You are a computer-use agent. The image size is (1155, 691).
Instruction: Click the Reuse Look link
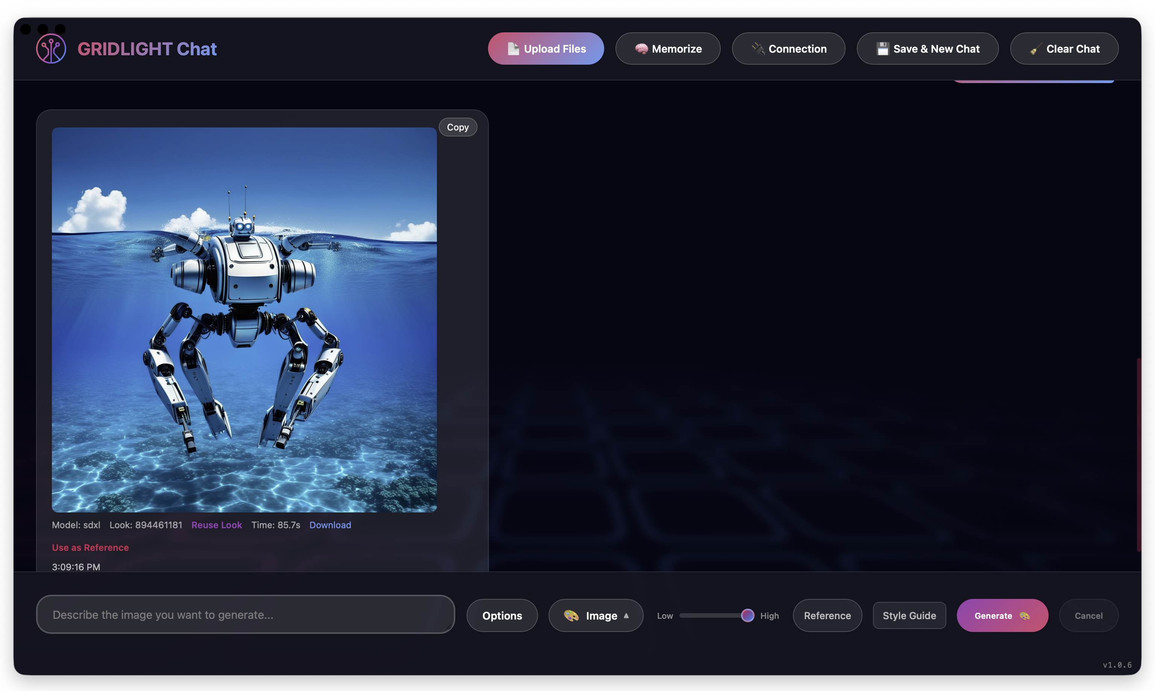coord(217,525)
